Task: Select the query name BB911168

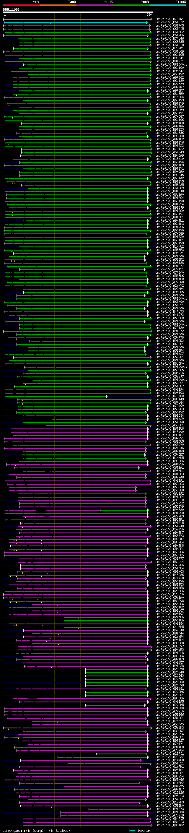Action: 11,9
